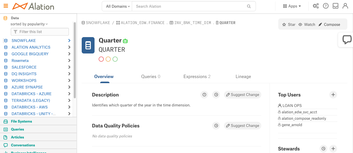The image size is (353, 153).
Task: Click the search magnifier icon
Action: tap(249, 6)
